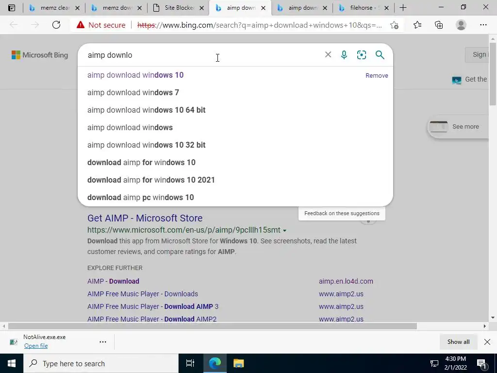
Task: Open Microsoft Edge from taskbar
Action: coord(215,363)
